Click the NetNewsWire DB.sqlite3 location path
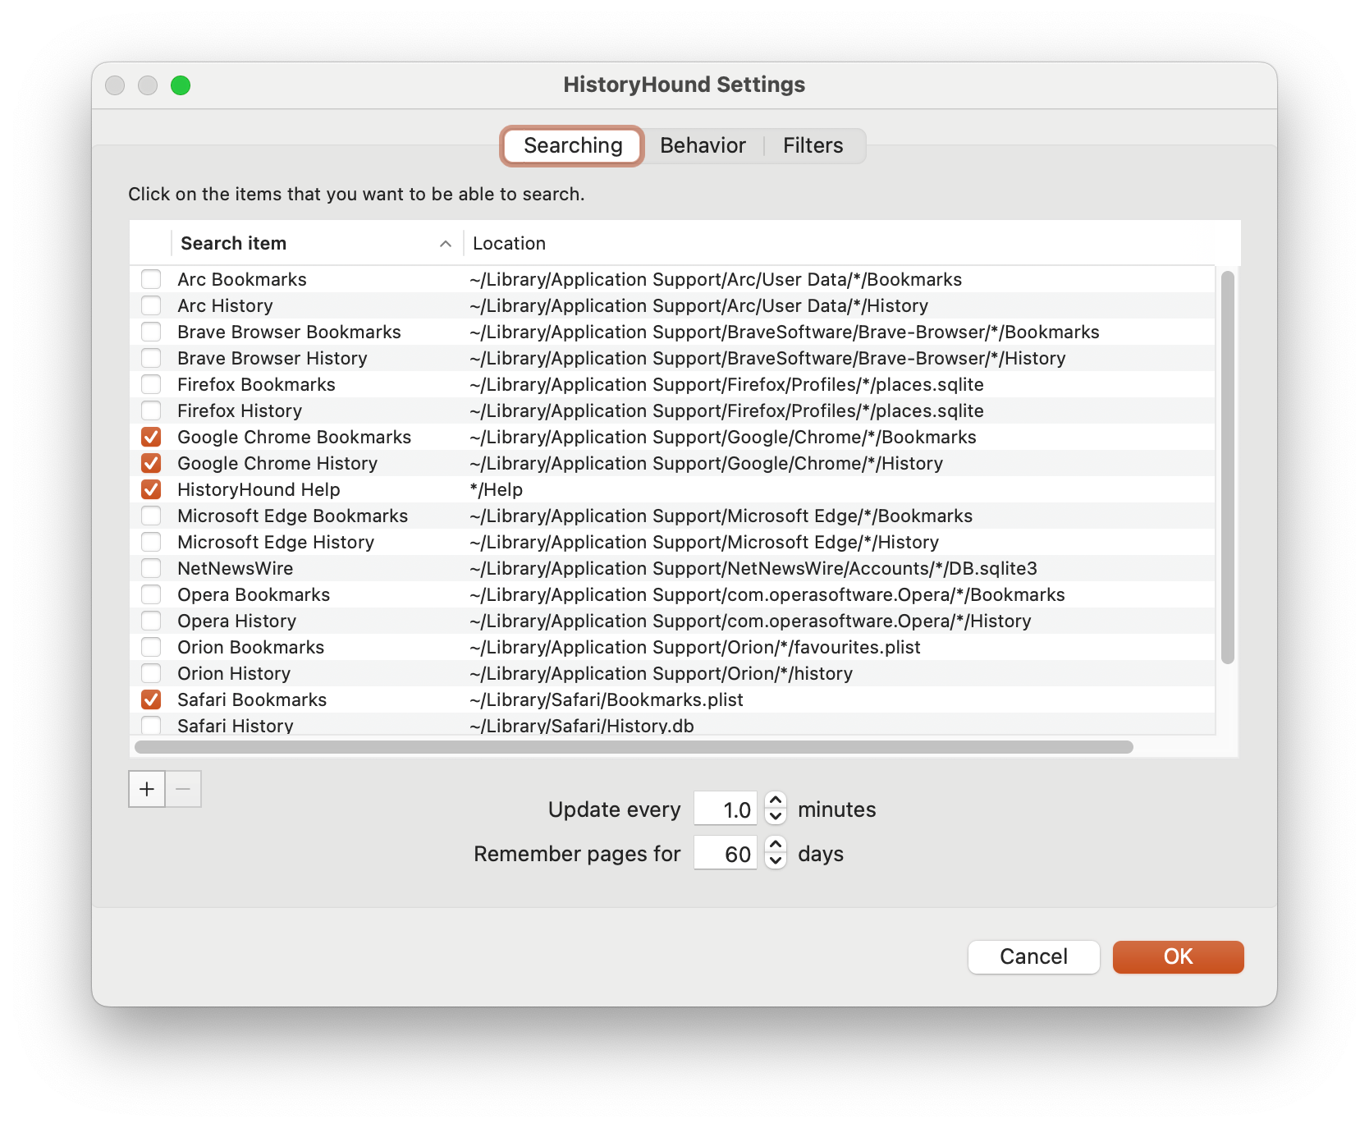The image size is (1369, 1128). point(753,568)
